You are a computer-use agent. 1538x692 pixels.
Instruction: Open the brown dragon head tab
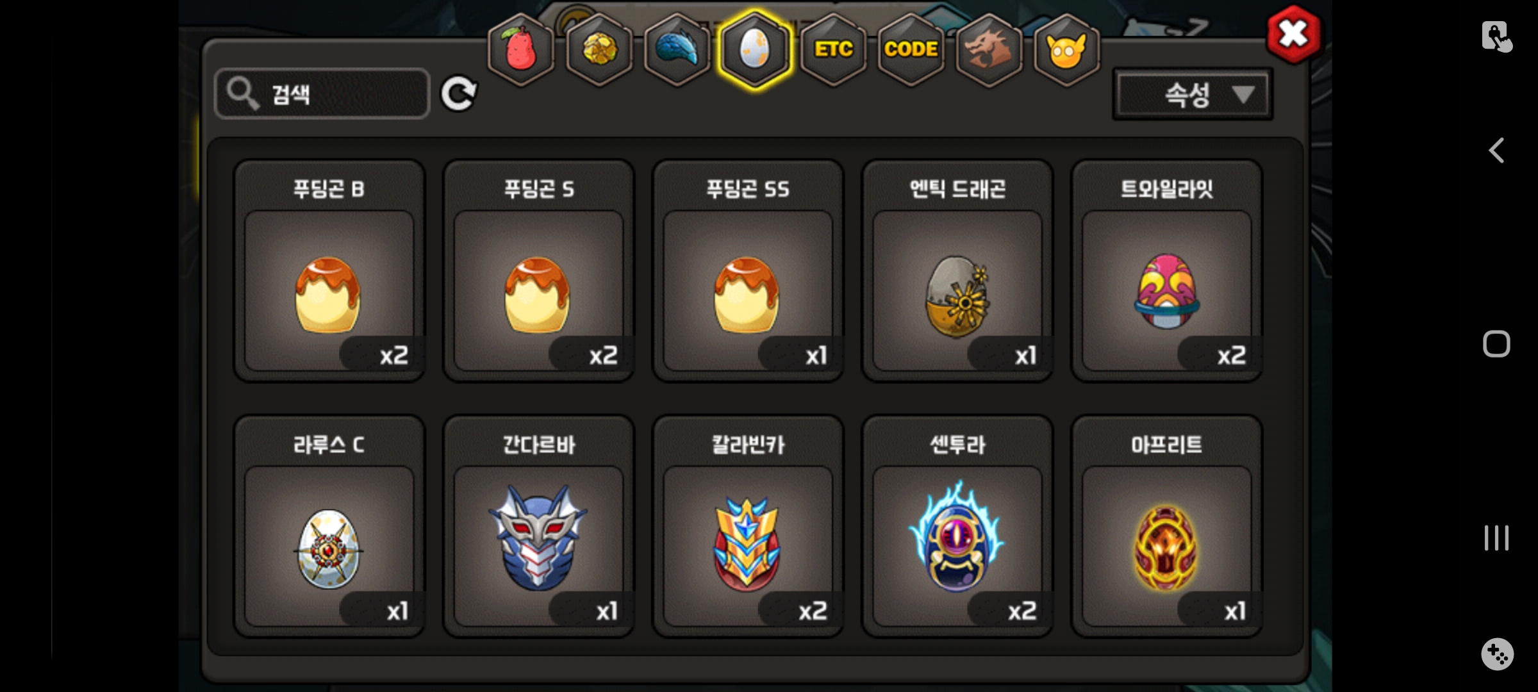tap(989, 50)
